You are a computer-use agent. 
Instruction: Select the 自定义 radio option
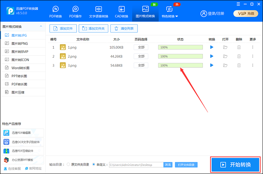tap(94, 165)
